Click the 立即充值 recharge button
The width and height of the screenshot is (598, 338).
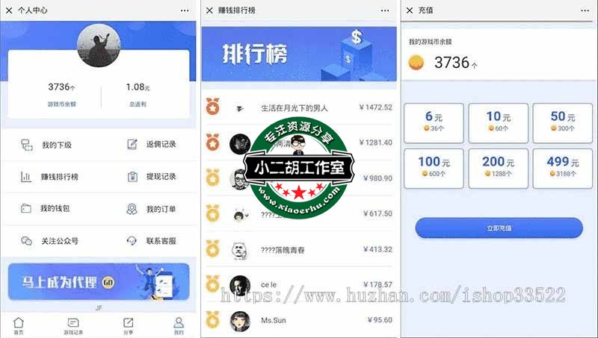click(499, 228)
